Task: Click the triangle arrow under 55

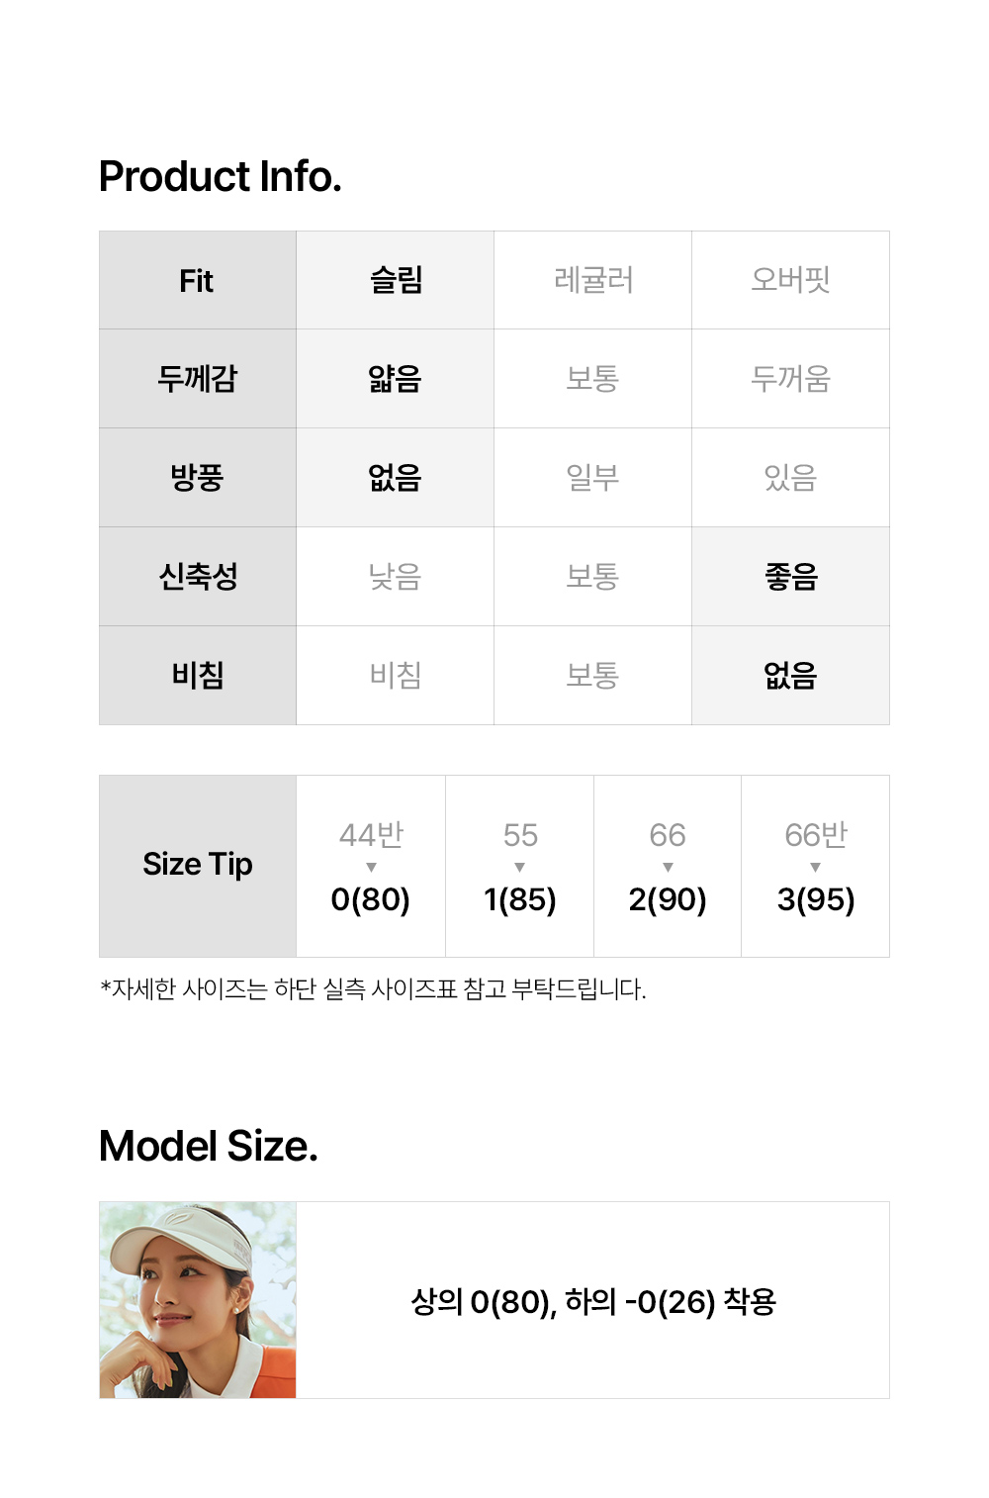Action: point(520,868)
